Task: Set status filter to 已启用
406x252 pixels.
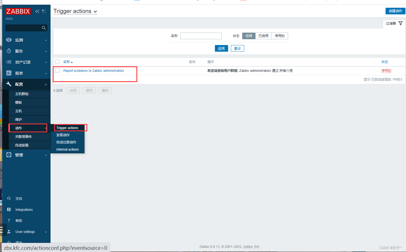Action: tap(263, 36)
